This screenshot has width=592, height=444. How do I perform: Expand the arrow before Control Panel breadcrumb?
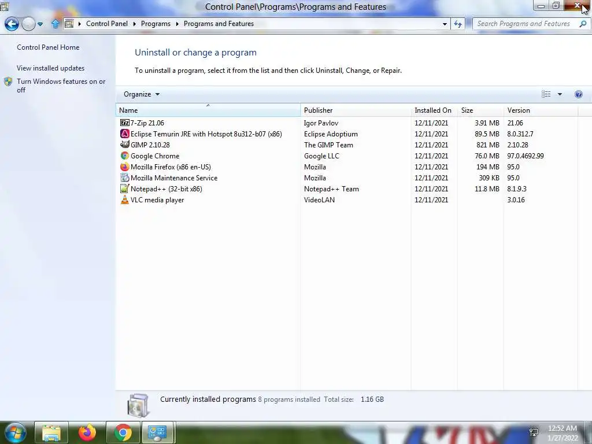tap(80, 24)
